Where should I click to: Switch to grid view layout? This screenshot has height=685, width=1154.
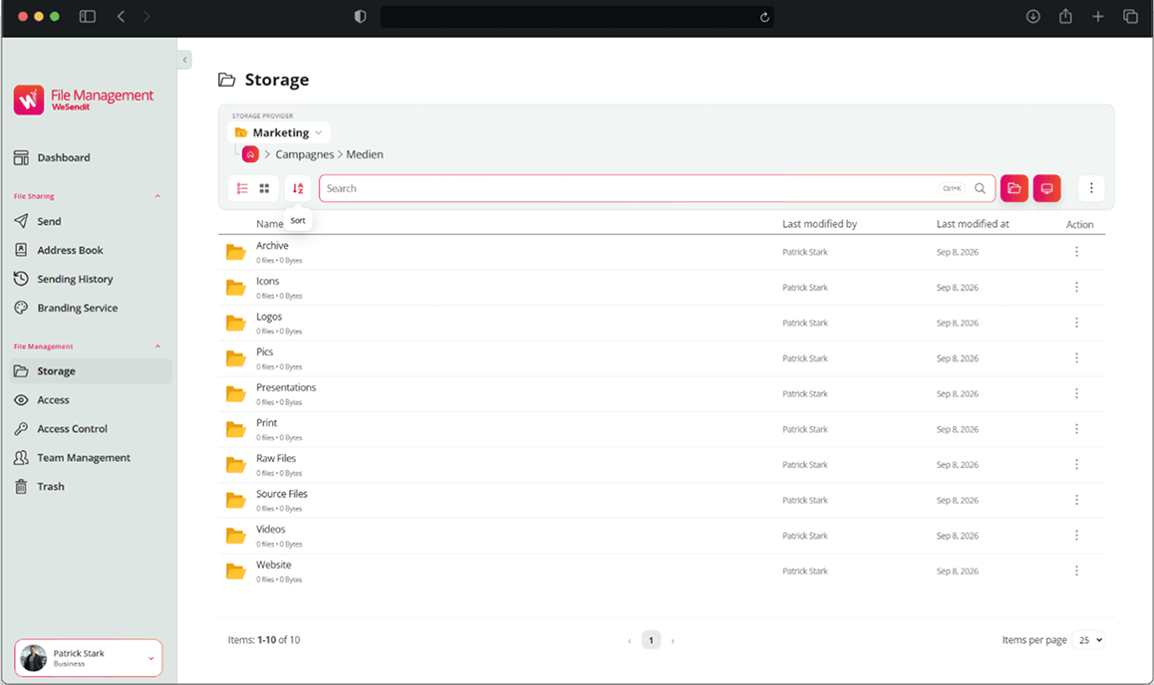pyautogui.click(x=264, y=189)
